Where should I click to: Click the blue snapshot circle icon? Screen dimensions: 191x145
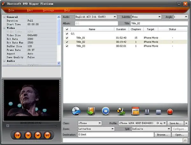click(106, 111)
